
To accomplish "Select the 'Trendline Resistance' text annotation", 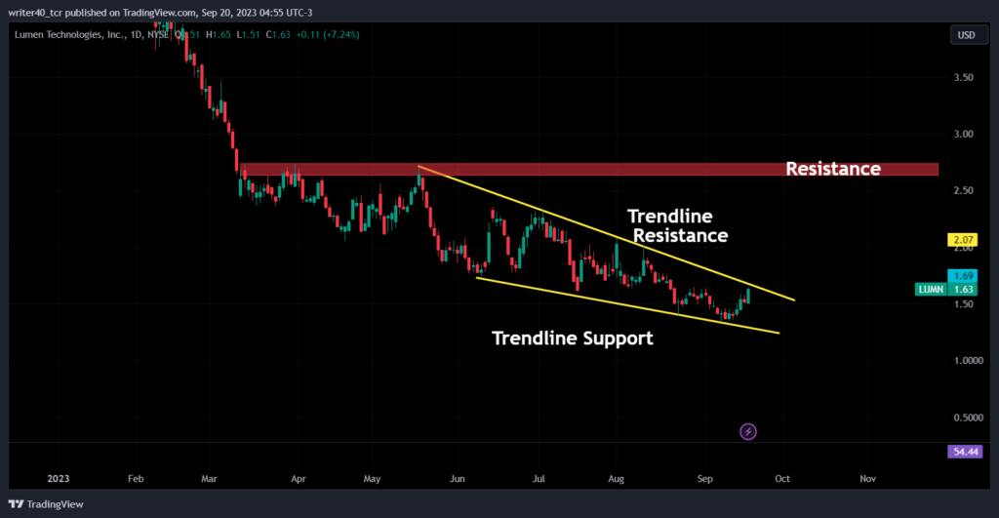I will [677, 225].
